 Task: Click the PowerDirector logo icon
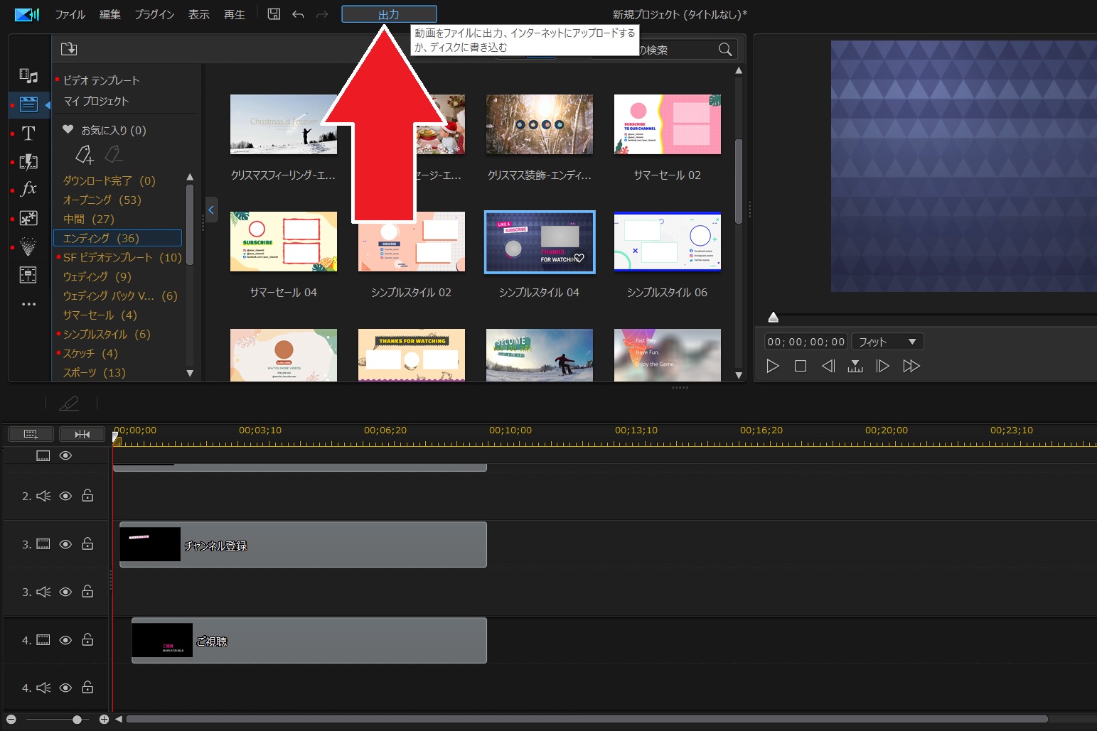pos(27,14)
